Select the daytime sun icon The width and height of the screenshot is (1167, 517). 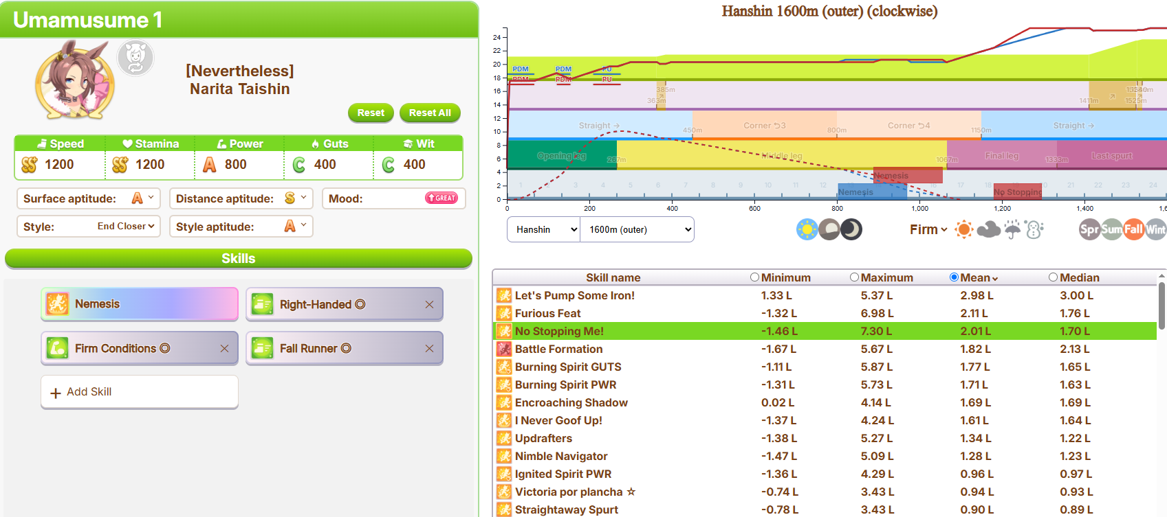807,229
